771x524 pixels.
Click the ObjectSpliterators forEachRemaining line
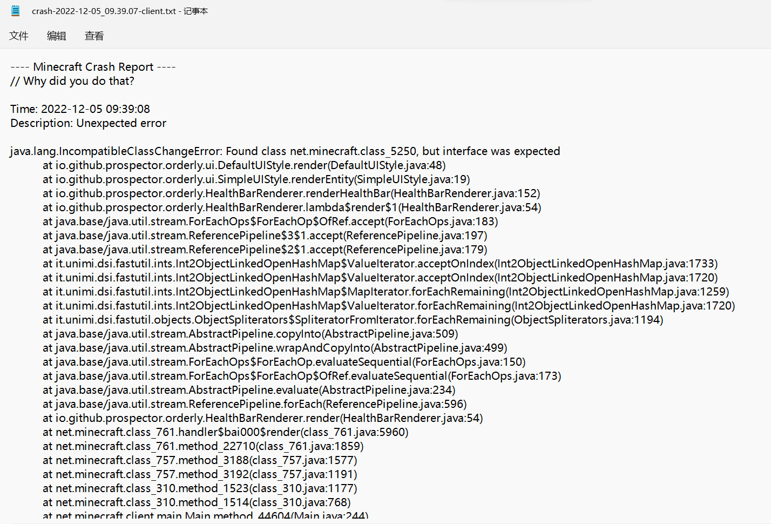coord(353,320)
